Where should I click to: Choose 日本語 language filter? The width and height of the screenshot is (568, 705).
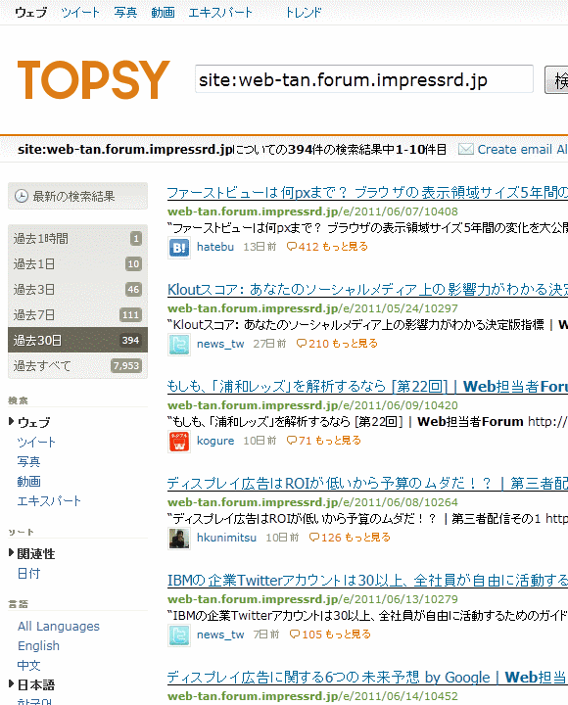(x=36, y=685)
